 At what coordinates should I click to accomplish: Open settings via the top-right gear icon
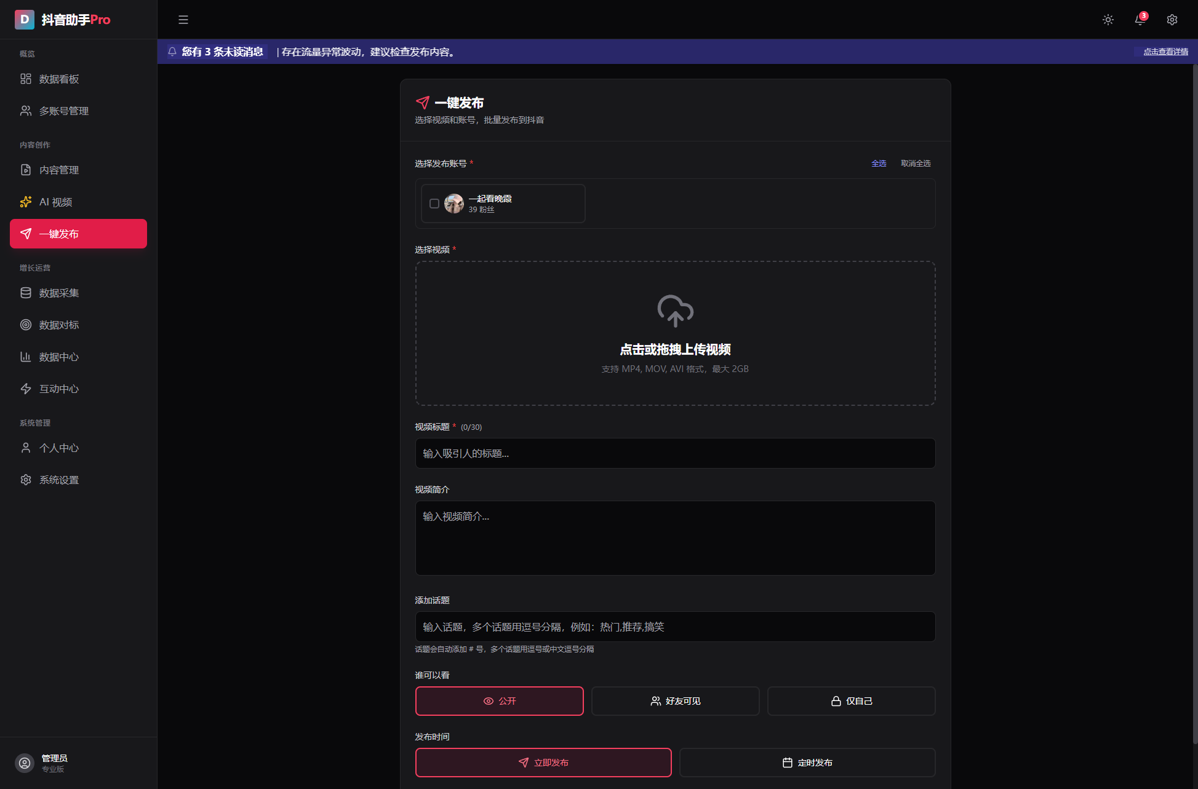coord(1172,20)
